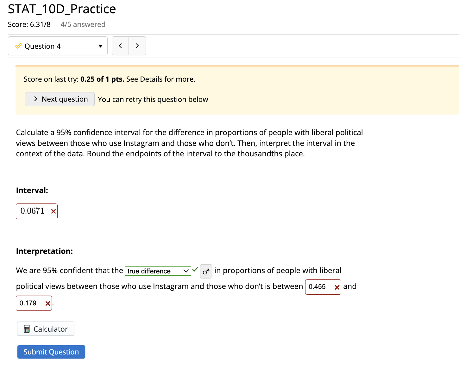The width and height of the screenshot is (459, 388).
Task: Click the Next question button
Action: (60, 99)
